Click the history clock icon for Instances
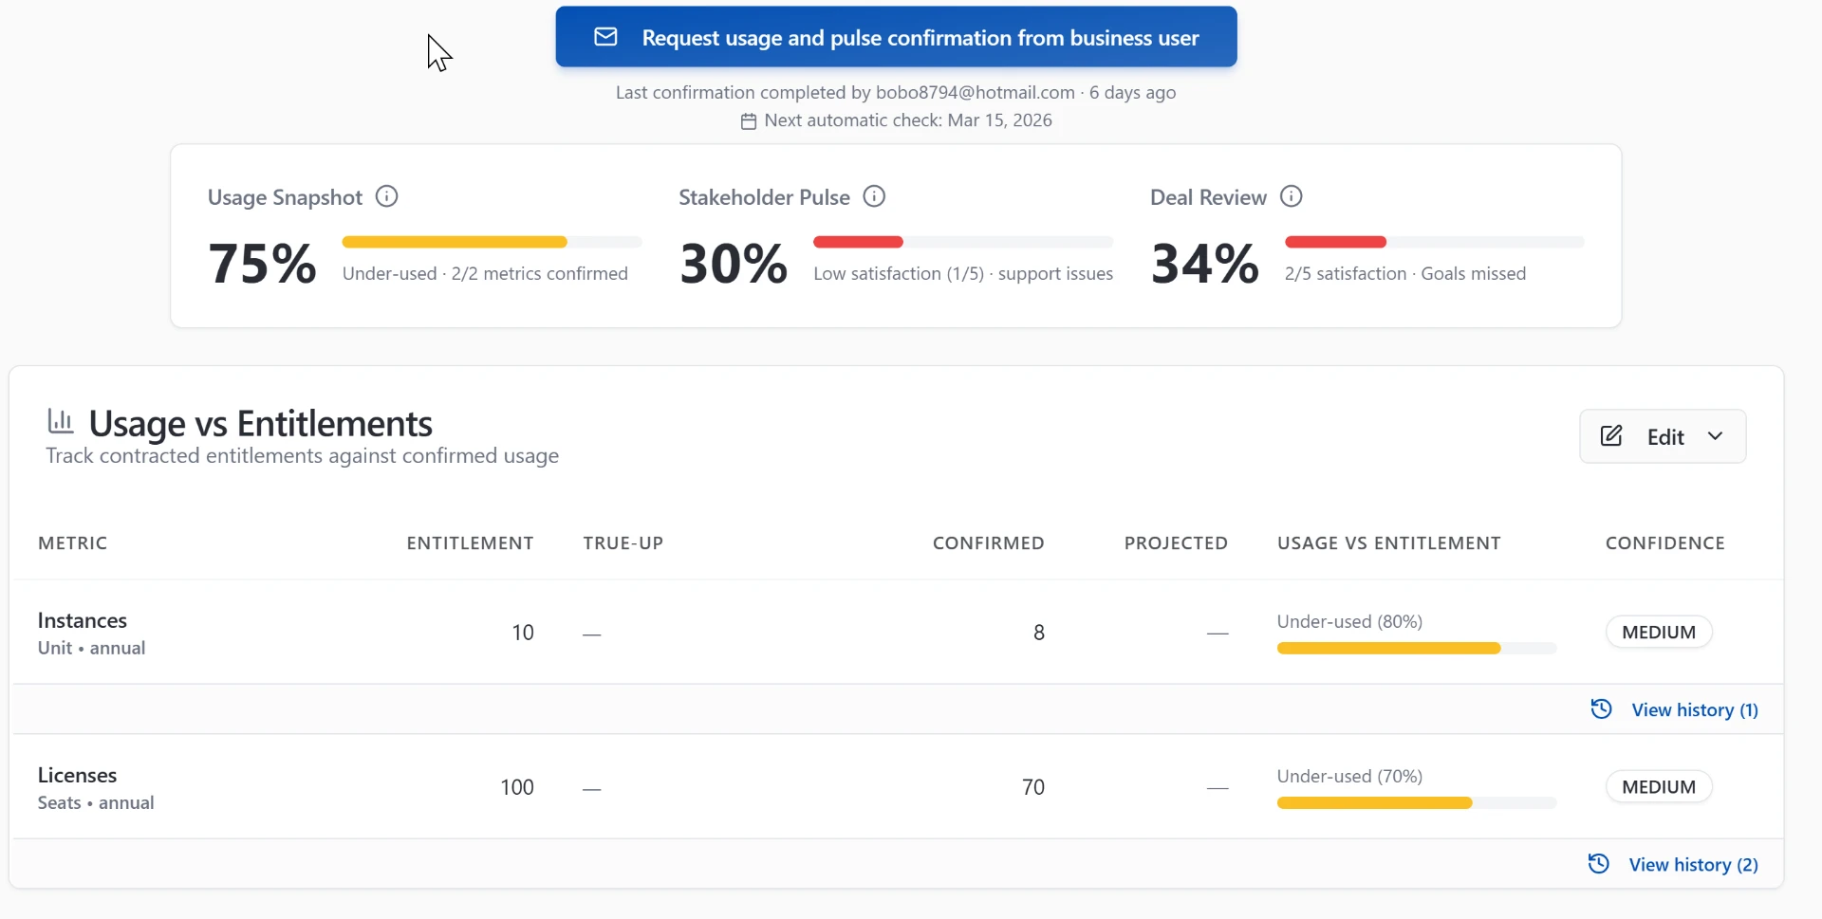Image resolution: width=1822 pixels, height=919 pixels. (x=1601, y=709)
